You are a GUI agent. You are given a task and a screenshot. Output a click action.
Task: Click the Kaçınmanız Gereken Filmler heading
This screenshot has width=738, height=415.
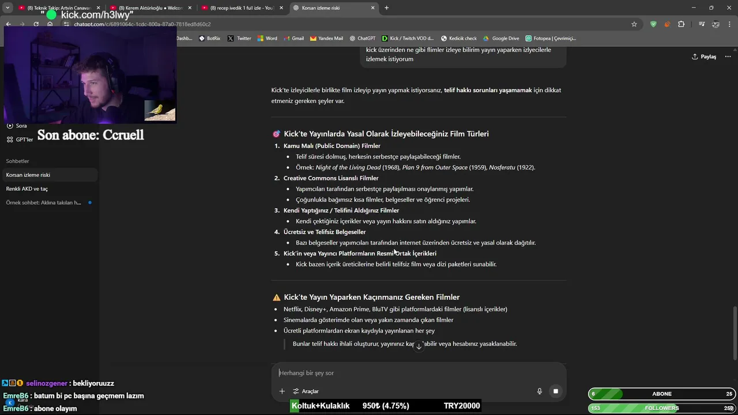click(x=372, y=297)
